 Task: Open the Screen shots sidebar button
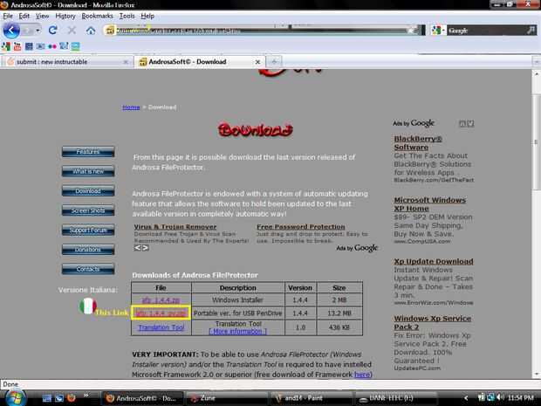point(88,210)
